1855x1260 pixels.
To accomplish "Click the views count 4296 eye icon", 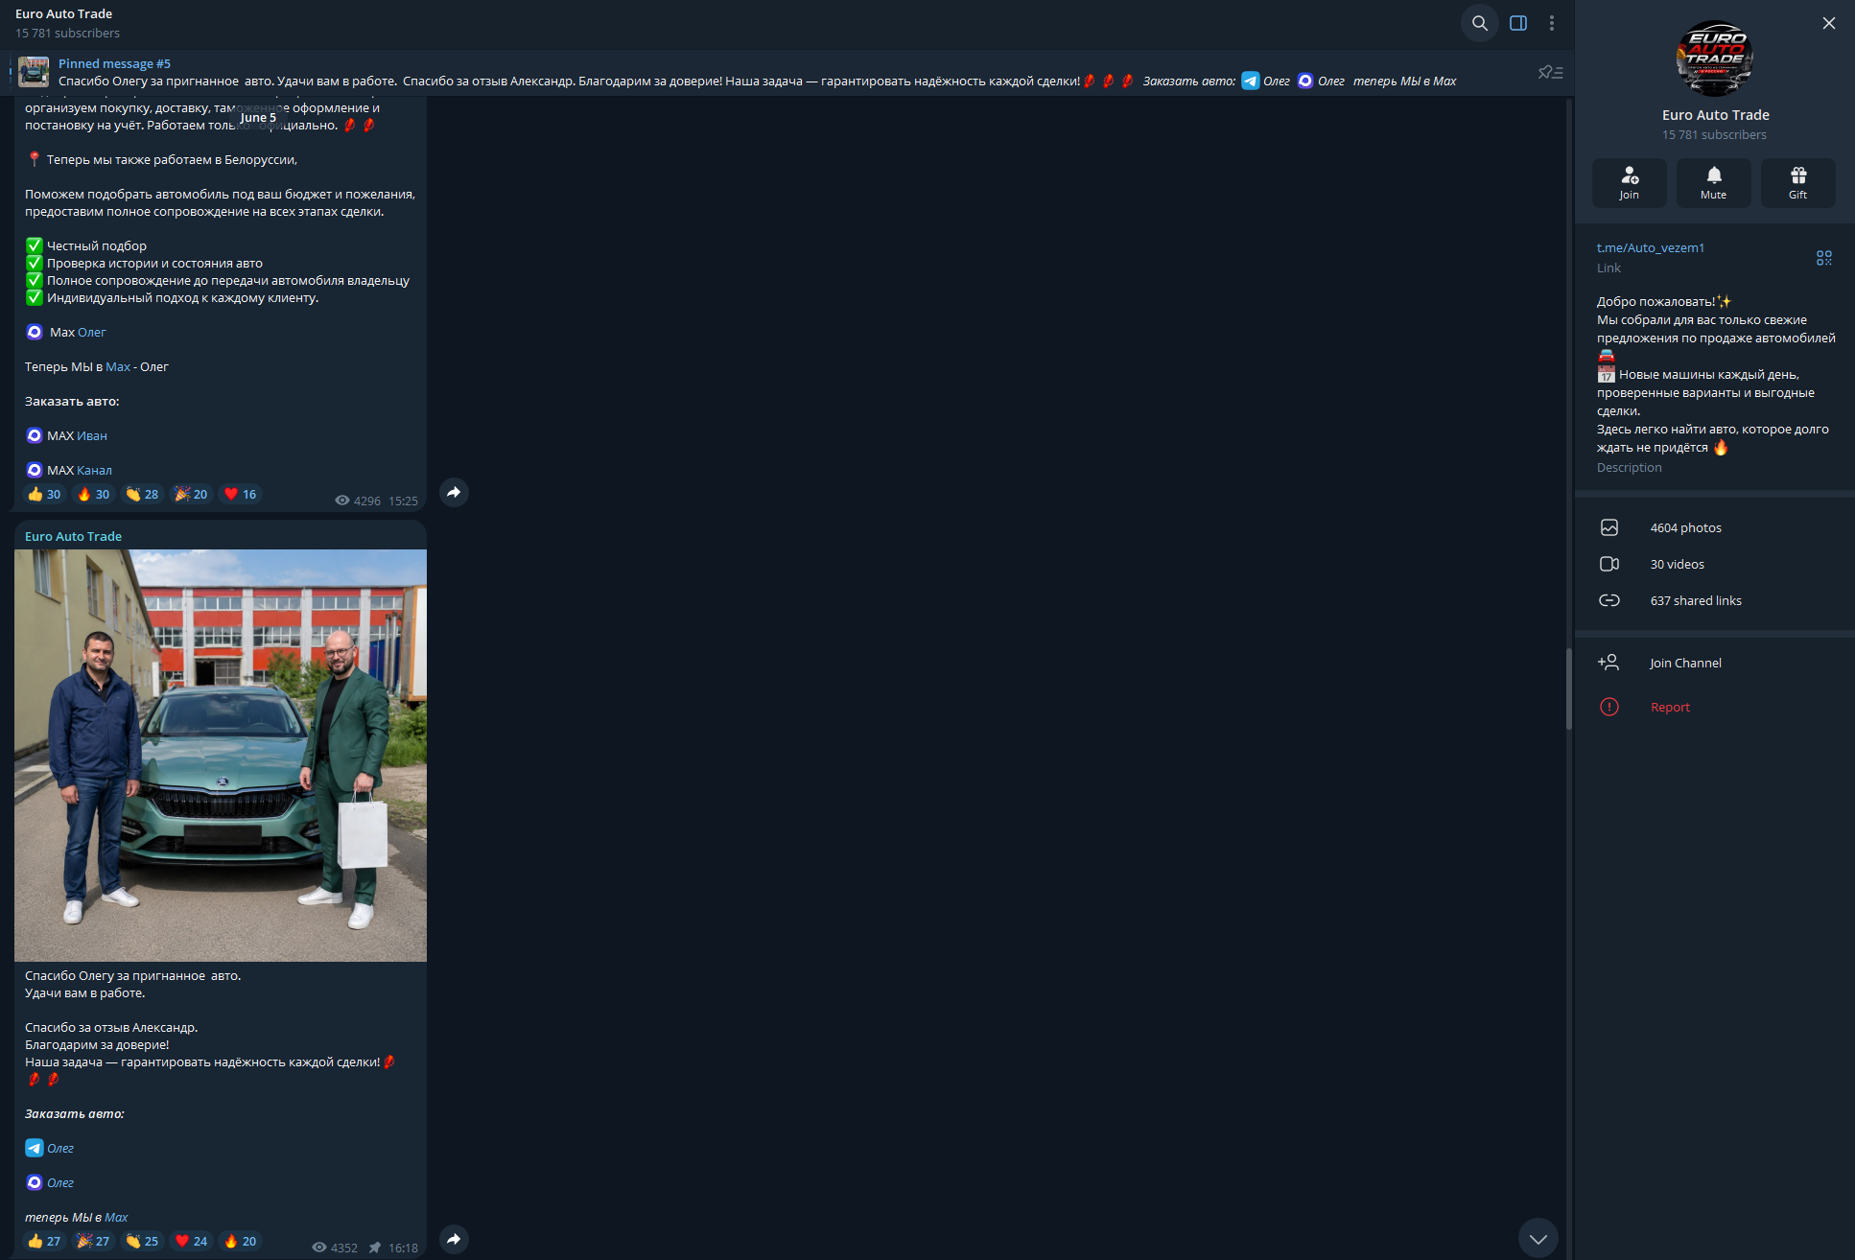I will click(342, 501).
